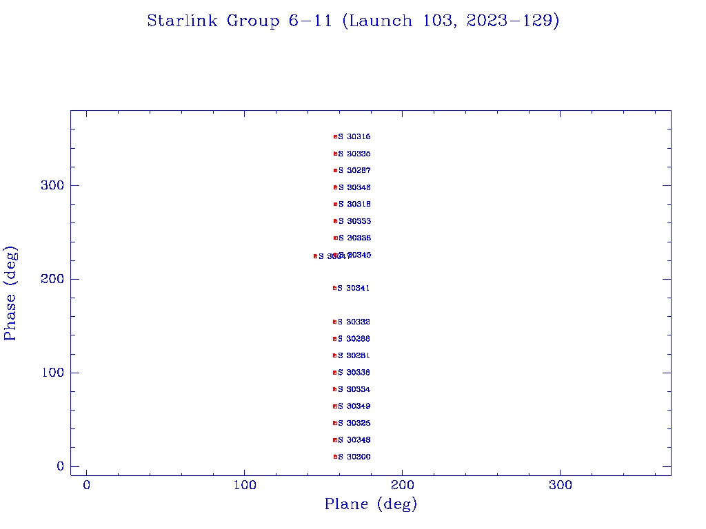
Task: Click the Plane (deg) x-axis label
Action: click(x=371, y=504)
